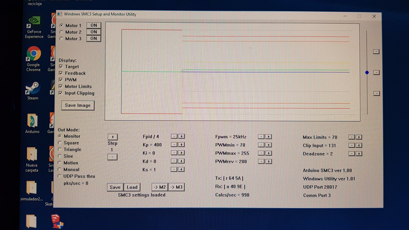Image resolution: width=409 pixels, height=230 pixels.
Task: Open the Steam desktop icon
Action: [x=32, y=91]
